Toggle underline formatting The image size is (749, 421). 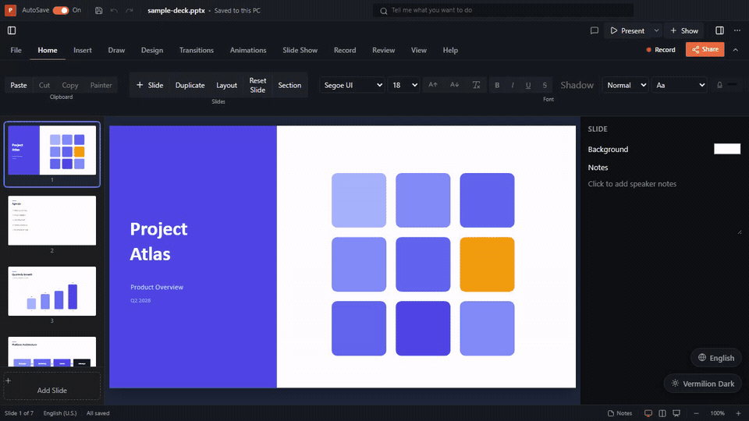click(528, 85)
